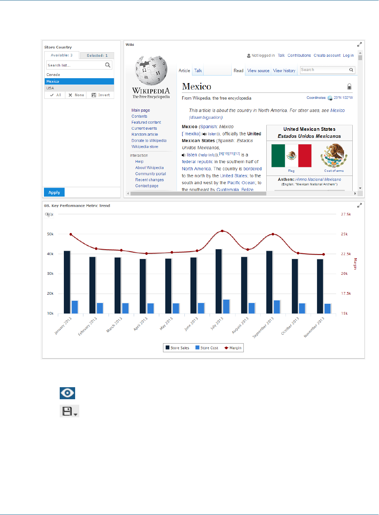Image resolution: width=379 pixels, height=515 pixels.
Task: Select the Read tab
Action: pos(239,71)
